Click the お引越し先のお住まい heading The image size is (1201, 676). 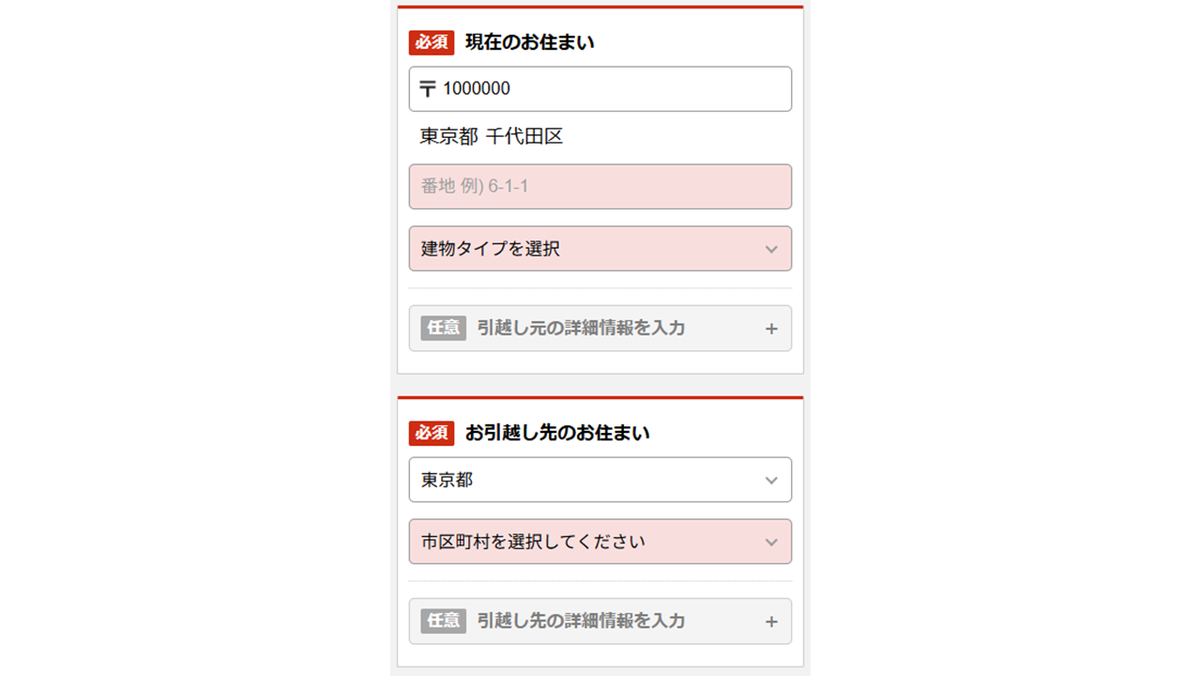click(557, 433)
